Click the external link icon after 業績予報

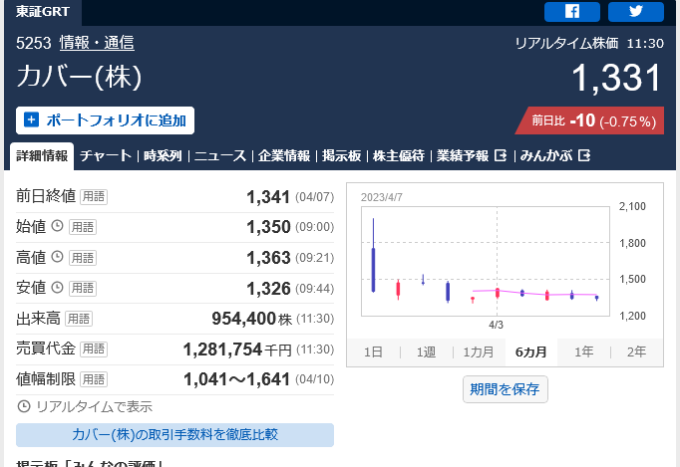(501, 155)
